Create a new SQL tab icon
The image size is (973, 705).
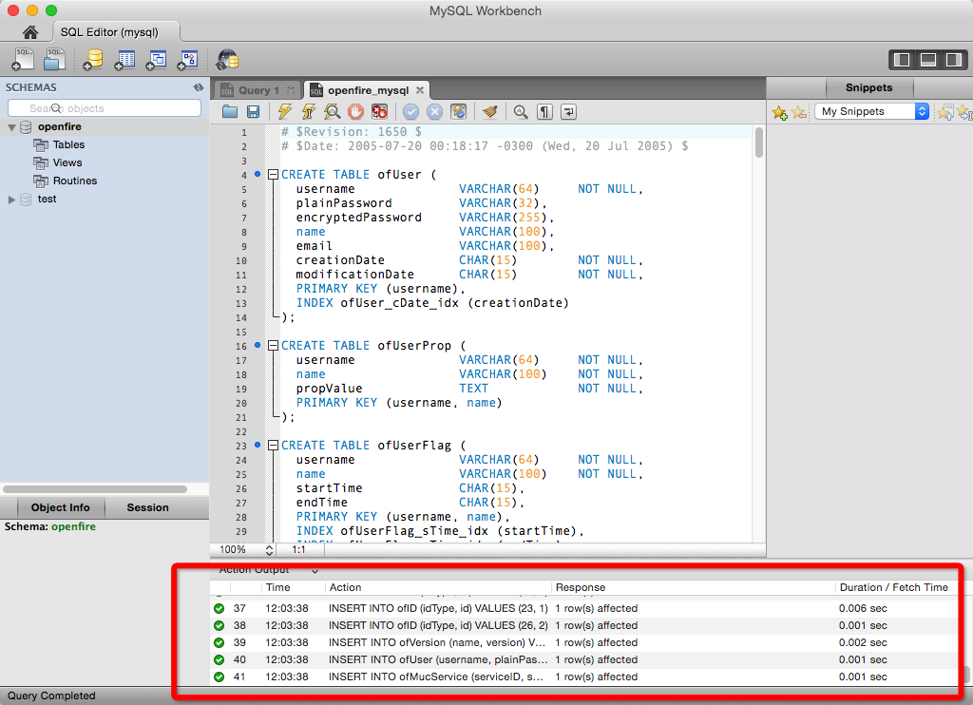coord(23,60)
